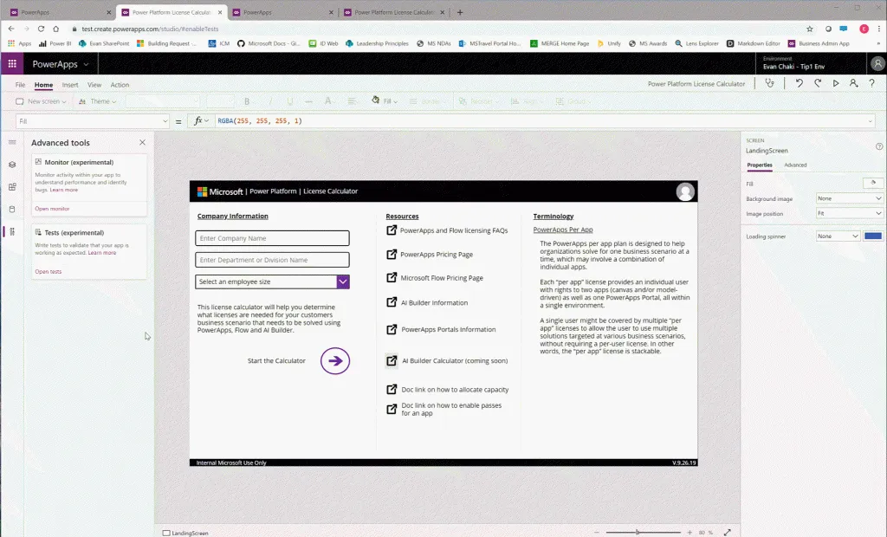Close the Advanced tools panel
Viewport: 887px width, 537px height.
click(143, 143)
